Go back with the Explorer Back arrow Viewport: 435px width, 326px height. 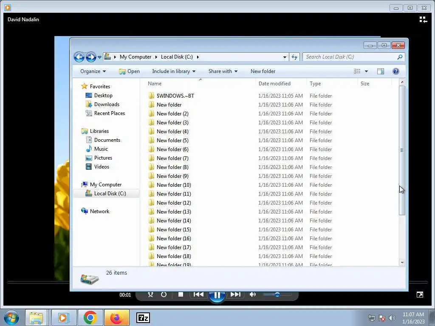[79, 57]
